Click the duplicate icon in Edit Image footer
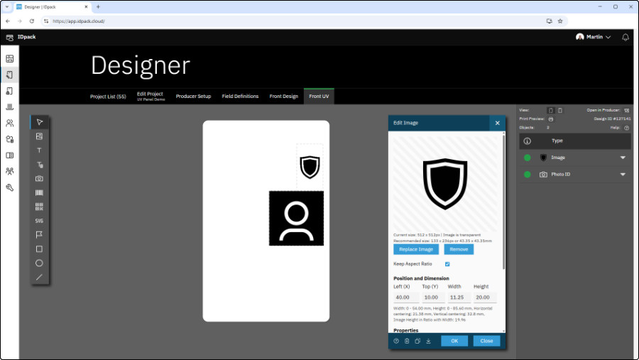The height and width of the screenshot is (360, 639). tap(417, 341)
